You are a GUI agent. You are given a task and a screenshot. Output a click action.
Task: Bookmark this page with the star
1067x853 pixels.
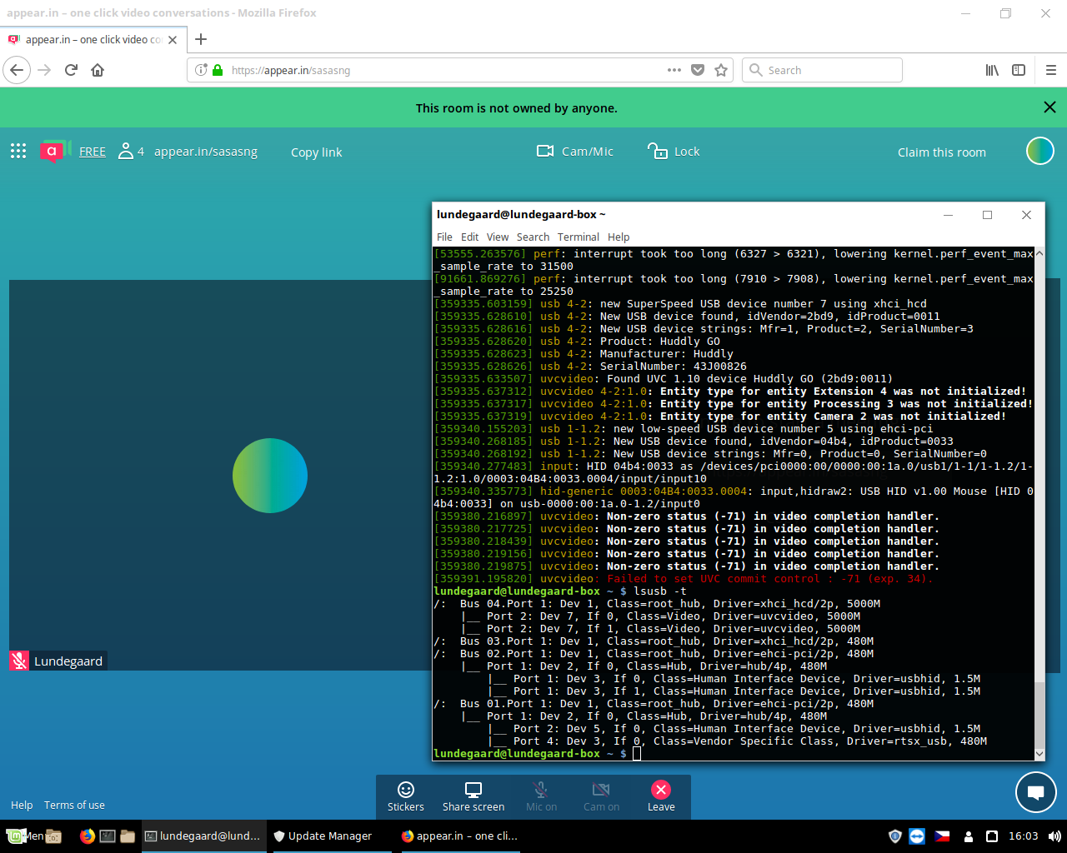(x=721, y=70)
